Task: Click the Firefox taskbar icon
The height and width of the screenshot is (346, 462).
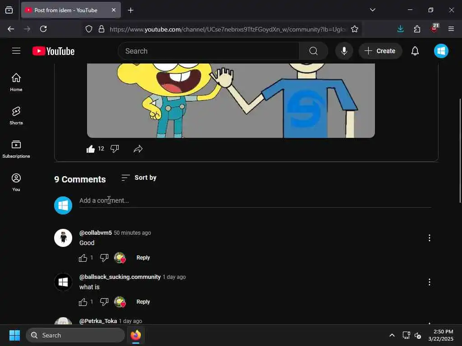Action: pos(136,335)
